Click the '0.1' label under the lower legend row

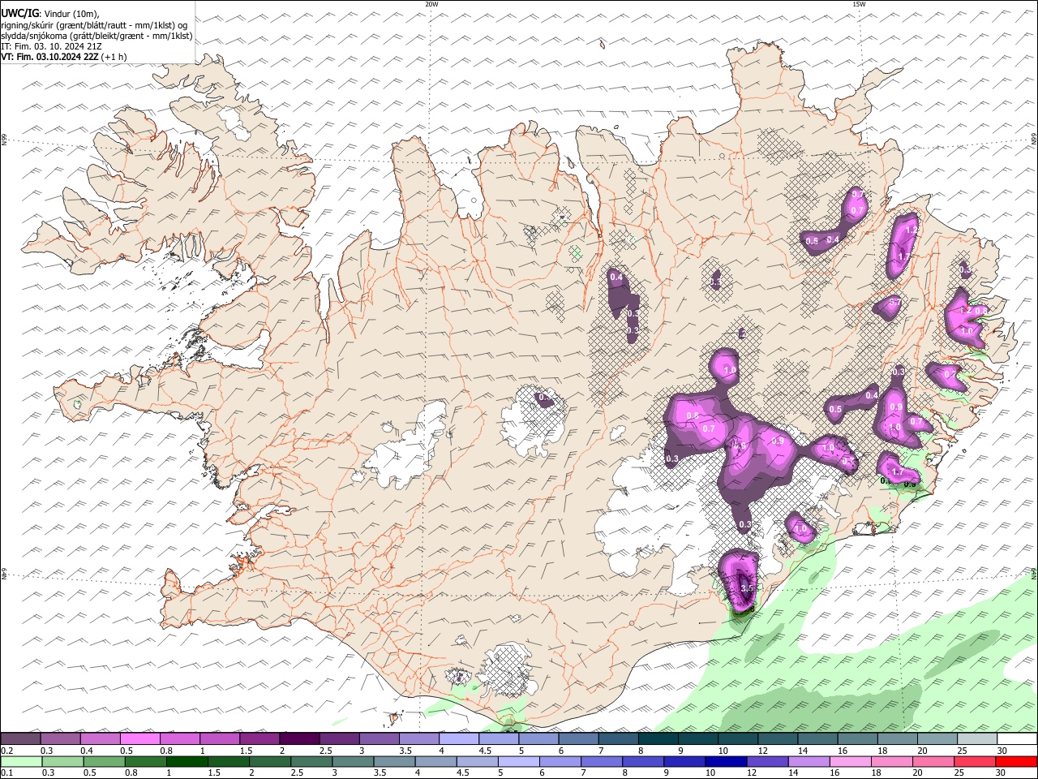(x=7, y=773)
